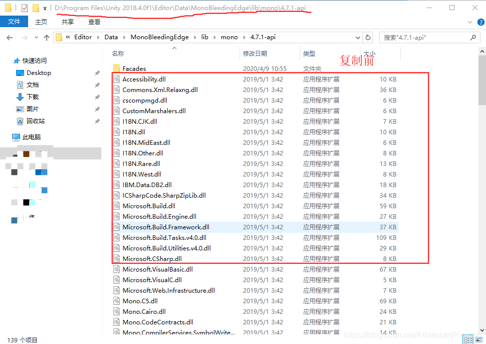Go up one folder level arrow

47,38
